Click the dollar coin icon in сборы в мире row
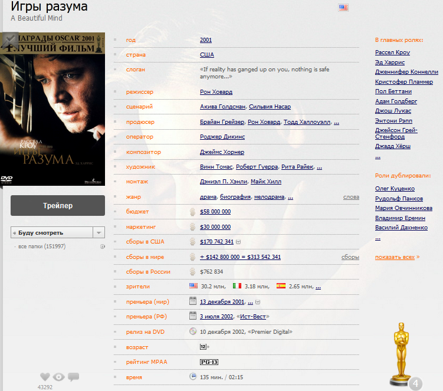Screen dimensions: 443x391 point(193,257)
